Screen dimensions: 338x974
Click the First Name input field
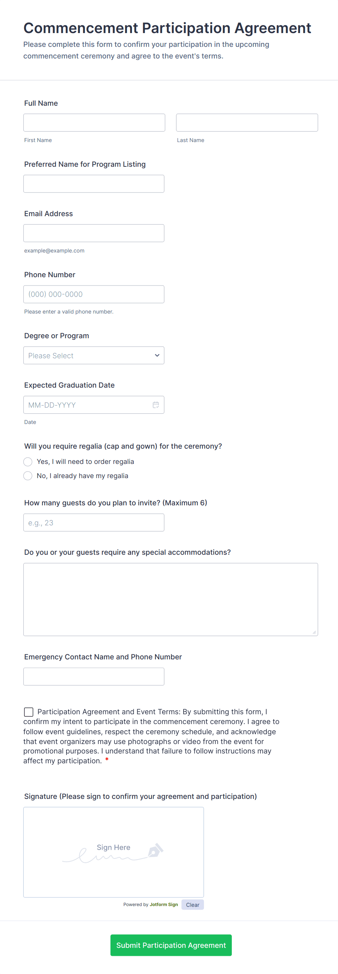(x=94, y=122)
